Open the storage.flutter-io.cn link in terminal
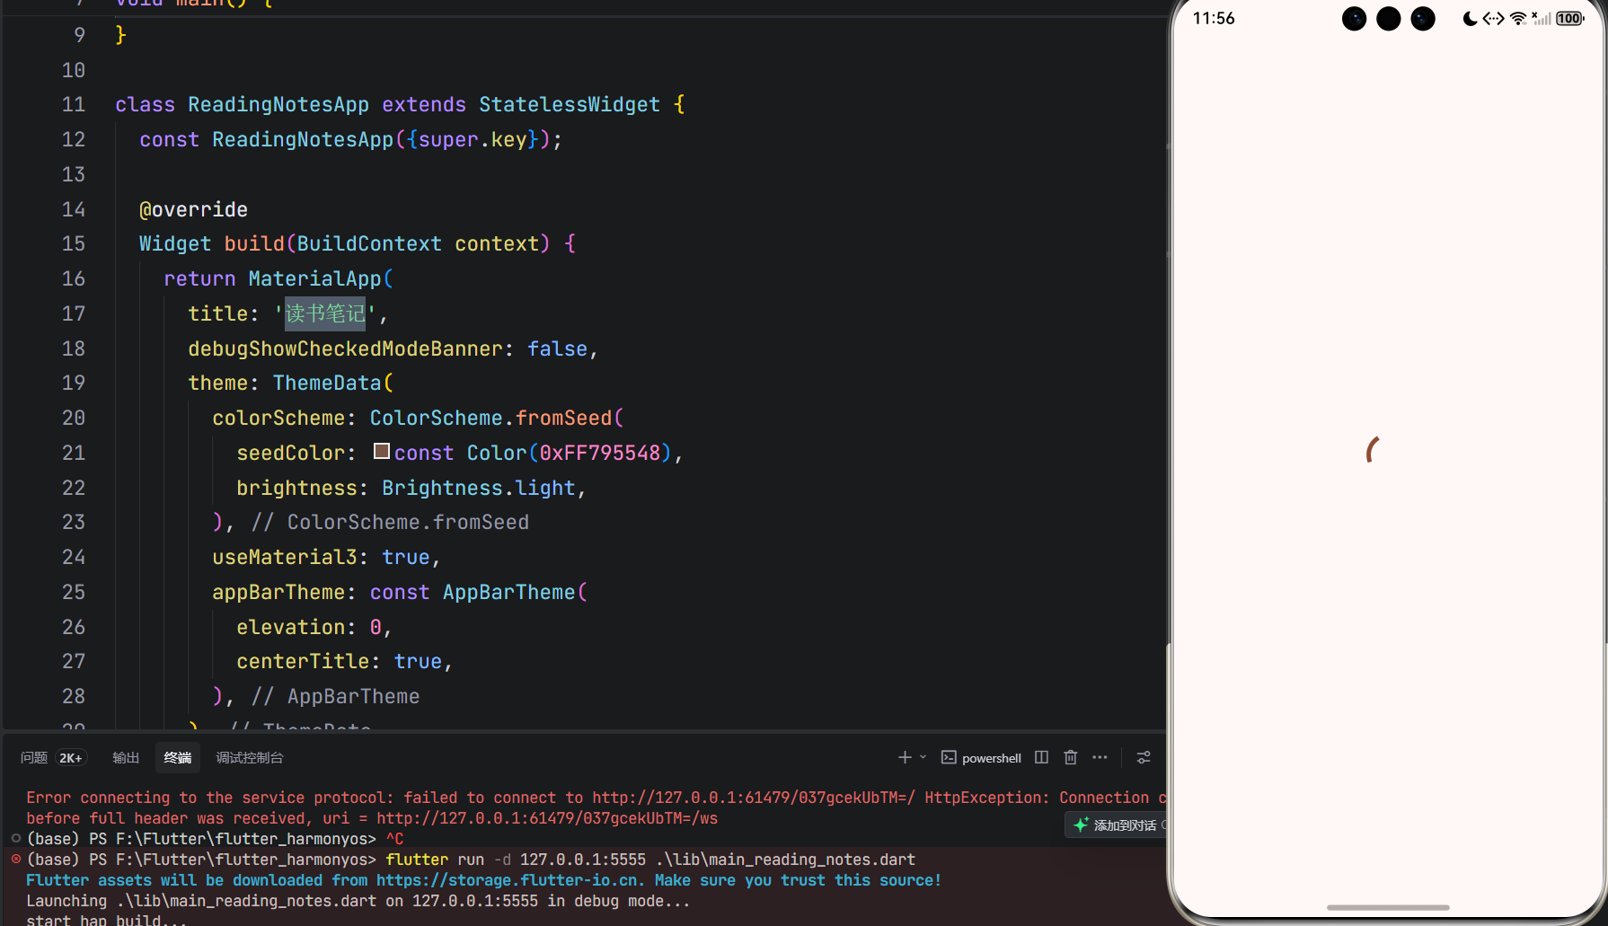1608x926 pixels. [508, 880]
